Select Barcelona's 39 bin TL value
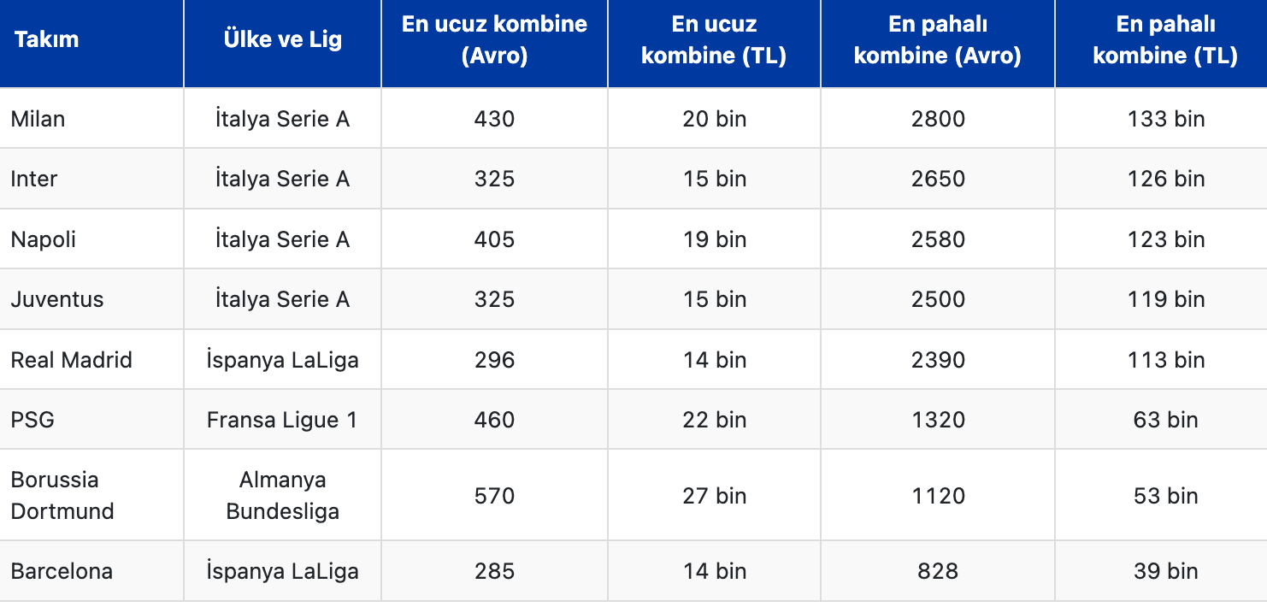This screenshot has height=607, width=1267. point(1165,571)
